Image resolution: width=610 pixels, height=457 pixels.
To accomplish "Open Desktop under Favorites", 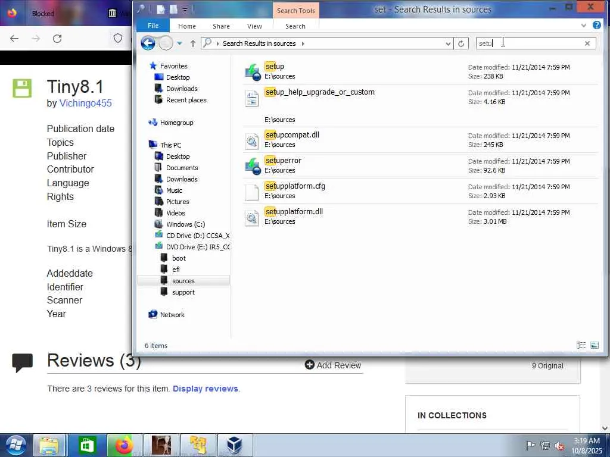I will [x=178, y=77].
